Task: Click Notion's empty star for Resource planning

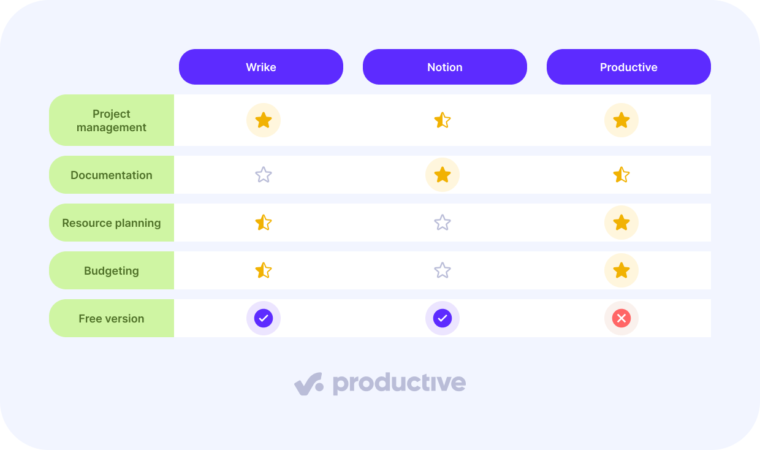Action: 443,223
